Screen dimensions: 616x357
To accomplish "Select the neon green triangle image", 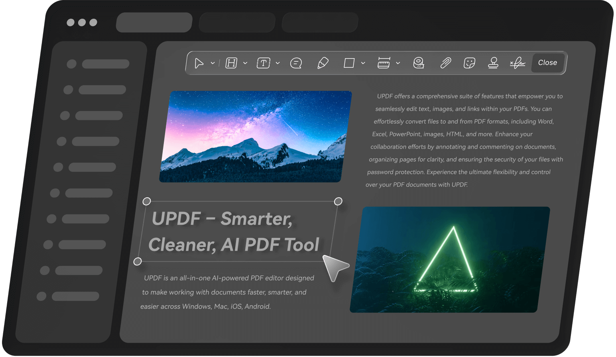I will pos(450,259).
